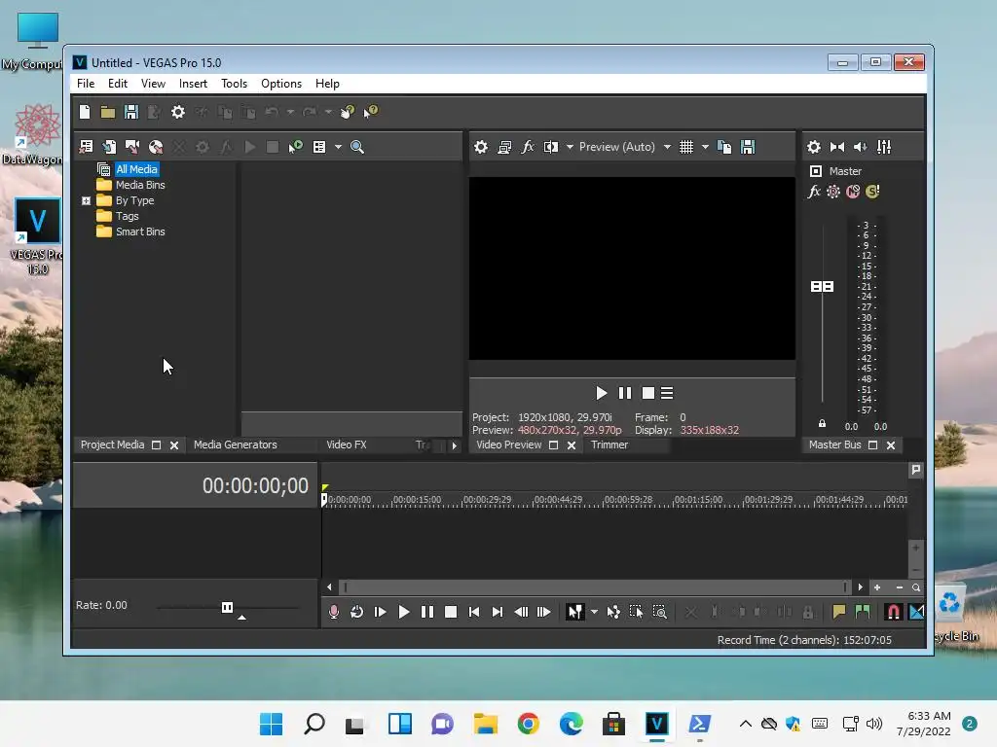Open the File menu
This screenshot has height=747, width=997.
86,84
